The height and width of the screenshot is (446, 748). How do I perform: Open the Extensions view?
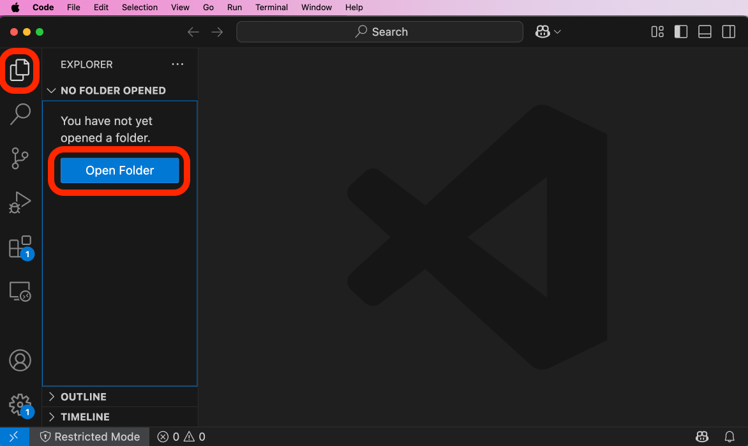tap(20, 247)
